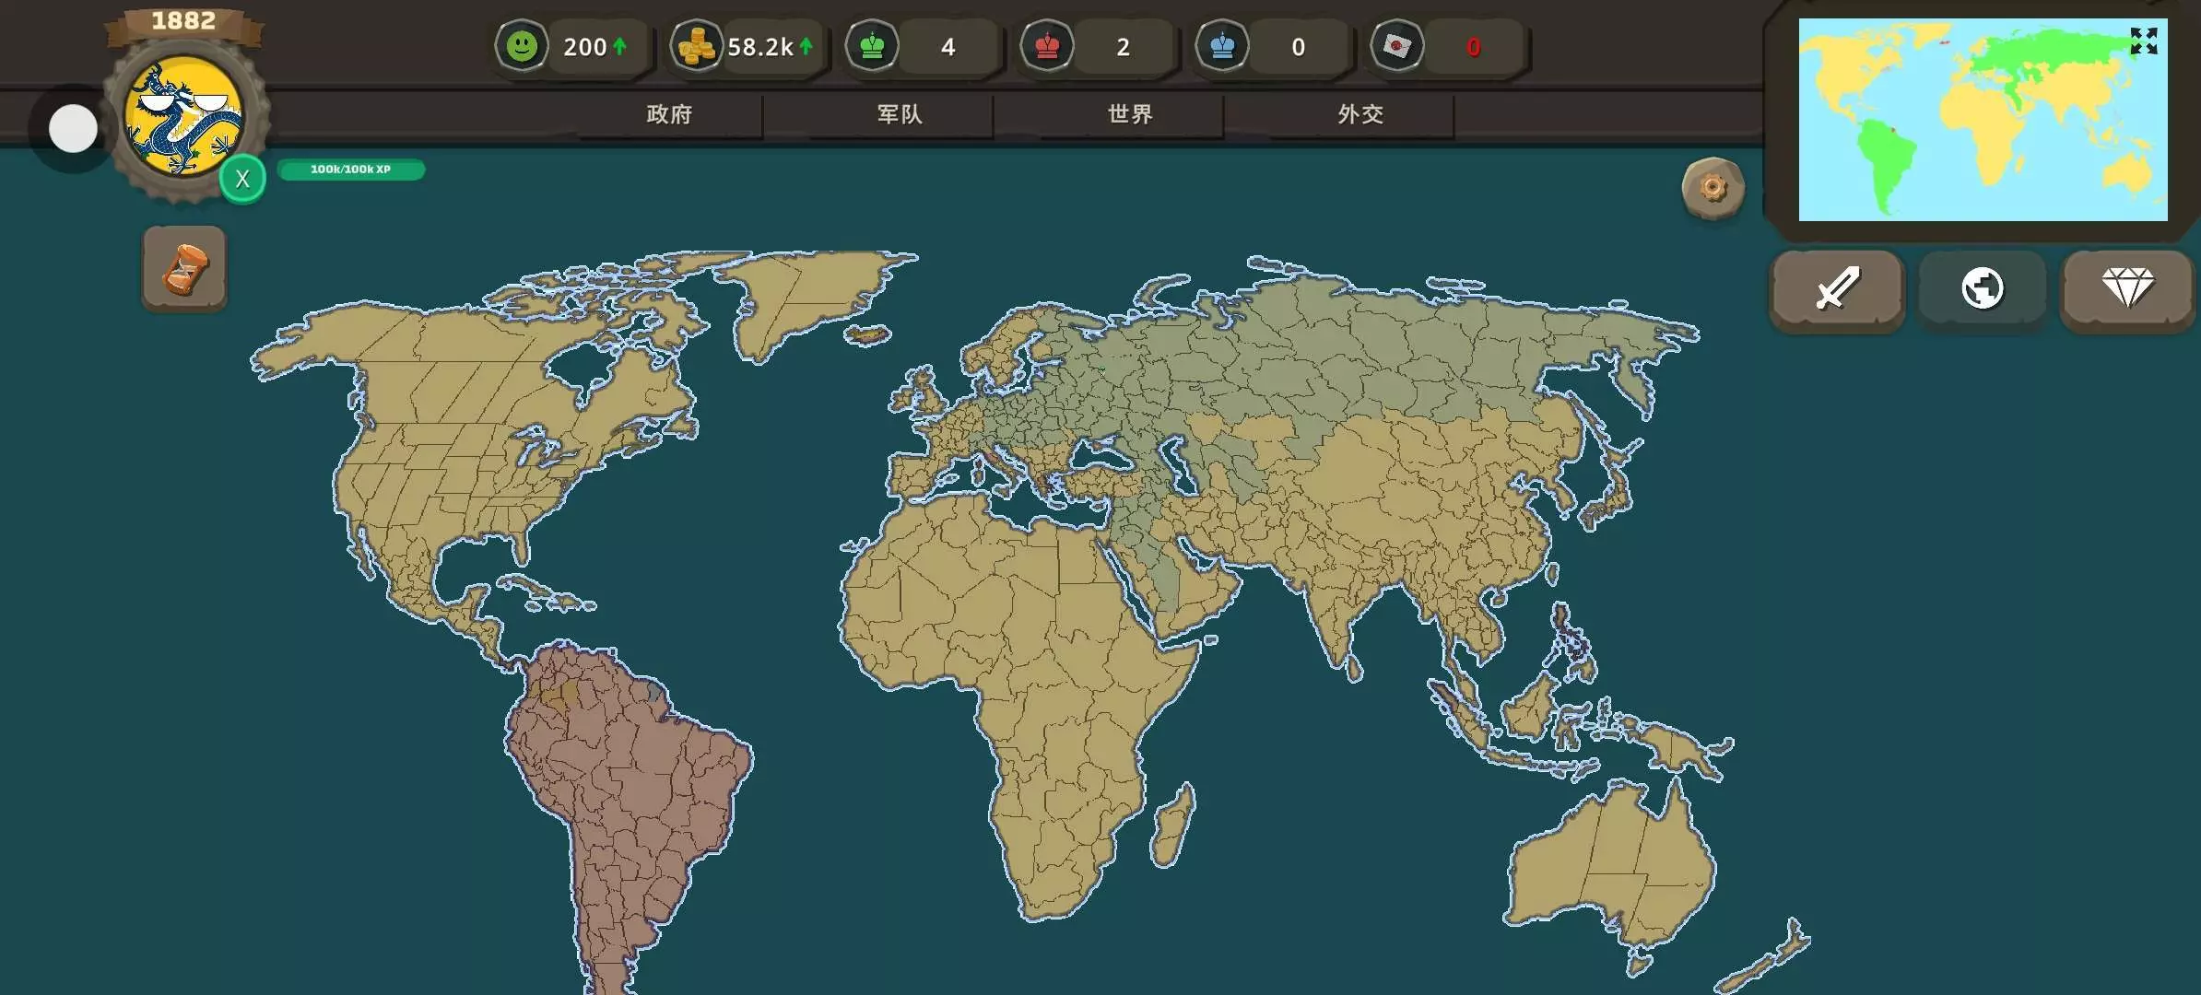Click the green king allies counter
This screenshot has width=2201, height=995.
[872, 46]
